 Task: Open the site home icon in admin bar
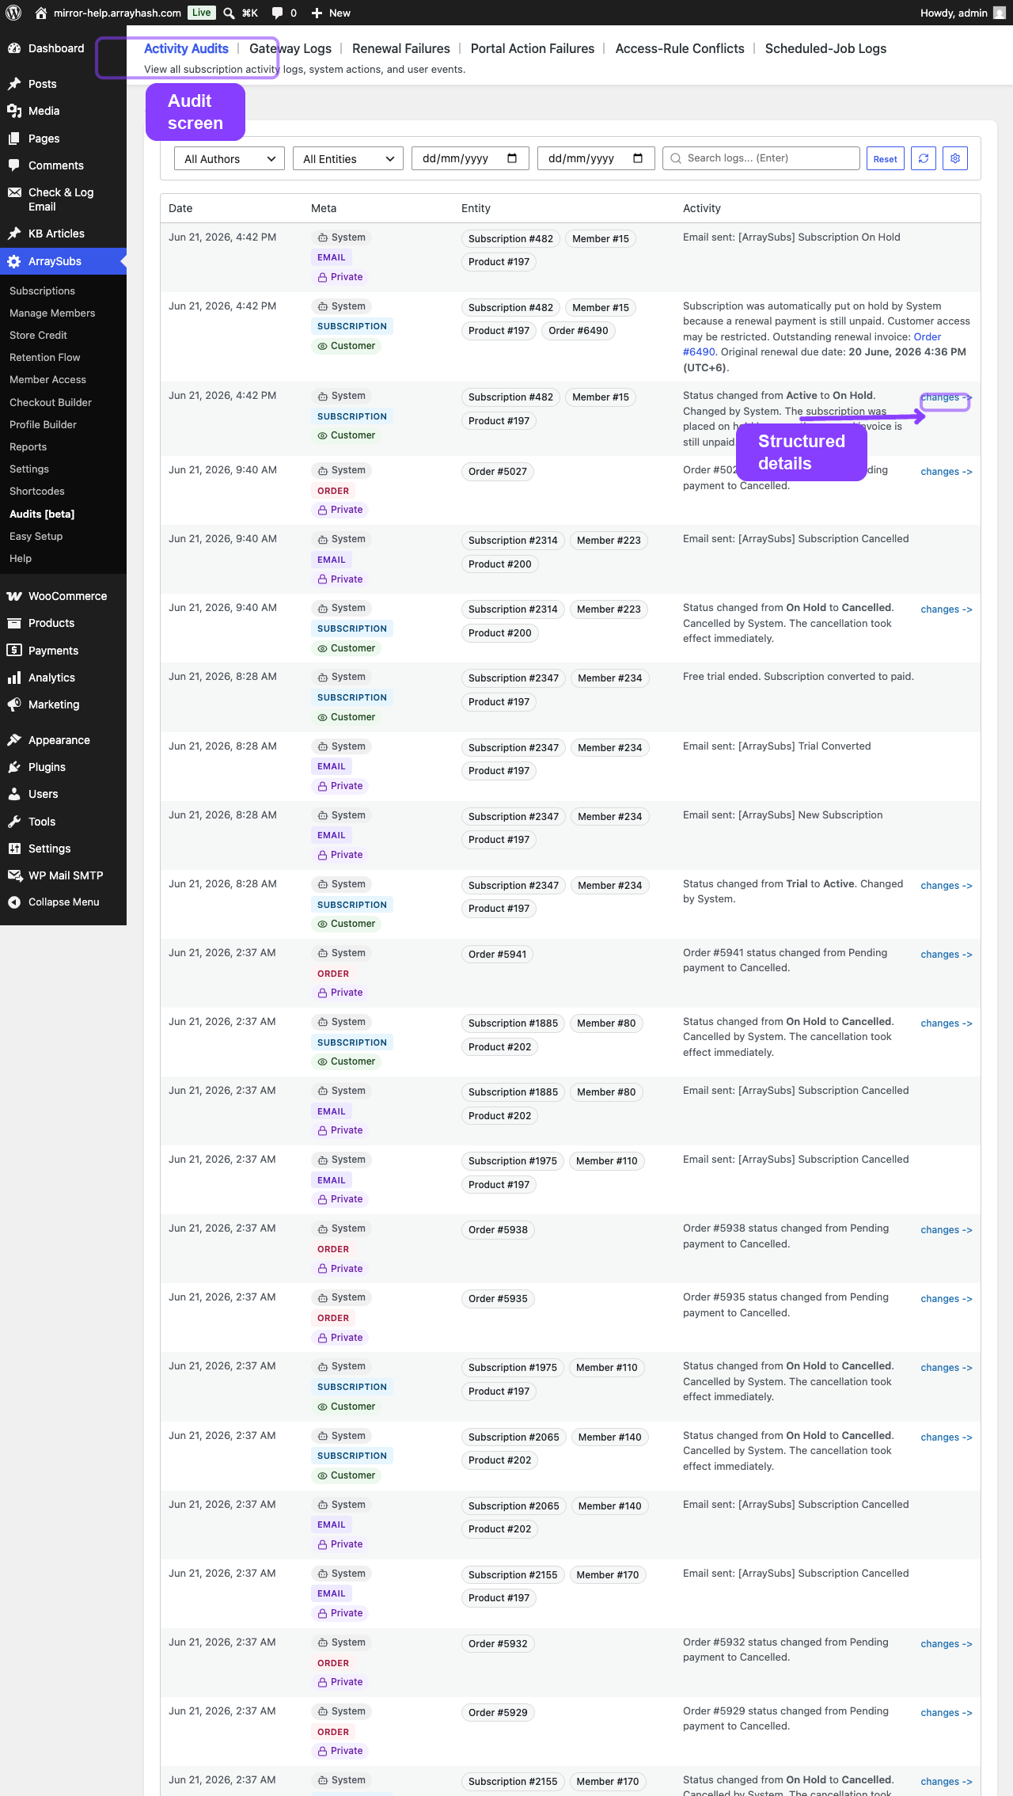41,13
